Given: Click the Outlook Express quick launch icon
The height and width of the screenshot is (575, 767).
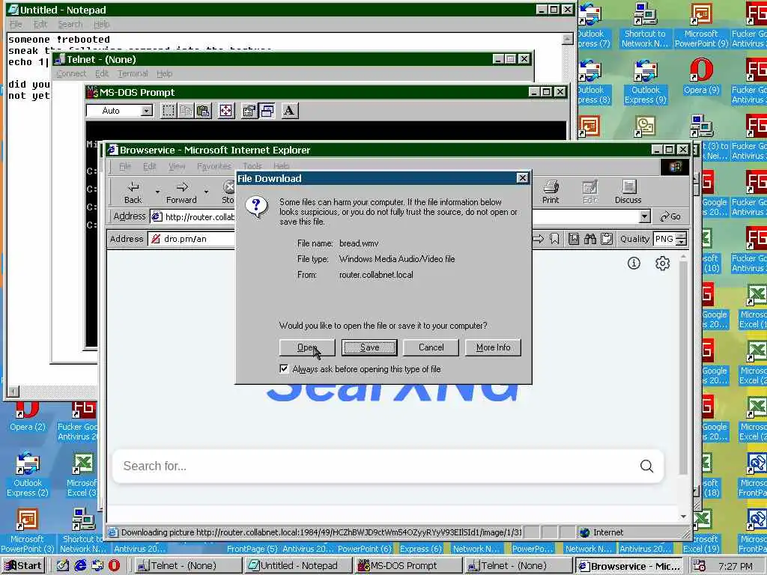Looking at the screenshot, I should (97, 566).
